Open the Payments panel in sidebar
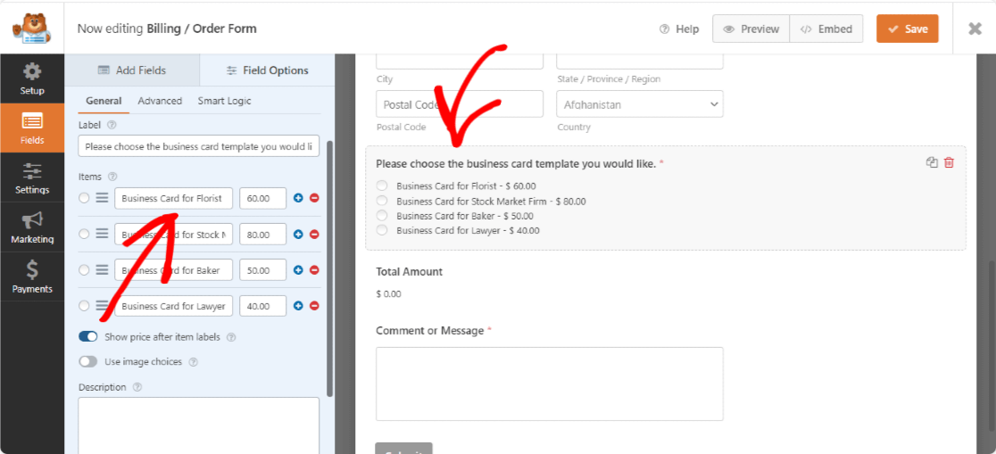This screenshot has width=996, height=454. pyautogui.click(x=32, y=277)
